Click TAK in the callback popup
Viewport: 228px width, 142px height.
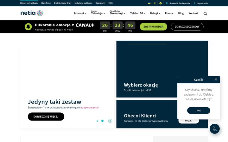click(199, 110)
